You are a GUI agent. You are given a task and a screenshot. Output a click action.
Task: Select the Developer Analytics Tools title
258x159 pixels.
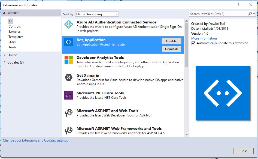tap(100, 58)
